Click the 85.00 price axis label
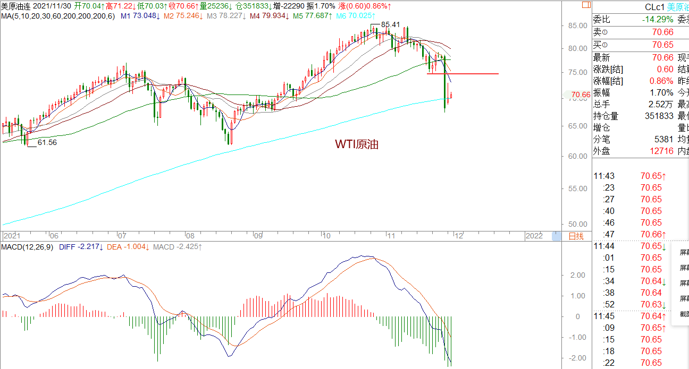 (577, 25)
